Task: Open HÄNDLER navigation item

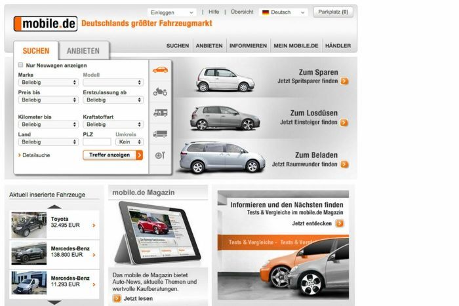Action: (338, 46)
